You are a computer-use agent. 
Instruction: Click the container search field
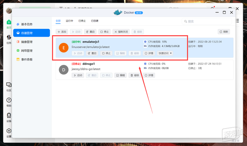click(207, 21)
